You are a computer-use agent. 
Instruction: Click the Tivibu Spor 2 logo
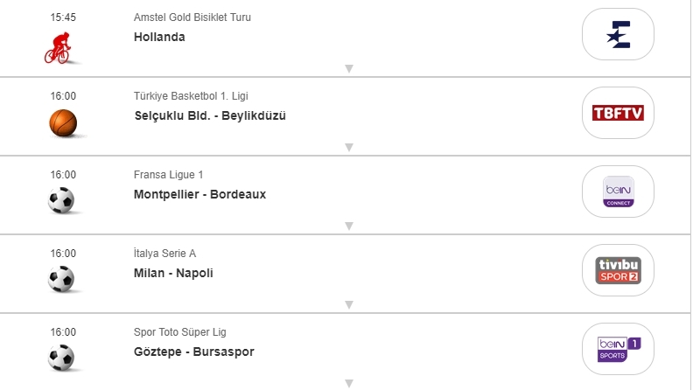coord(618,270)
